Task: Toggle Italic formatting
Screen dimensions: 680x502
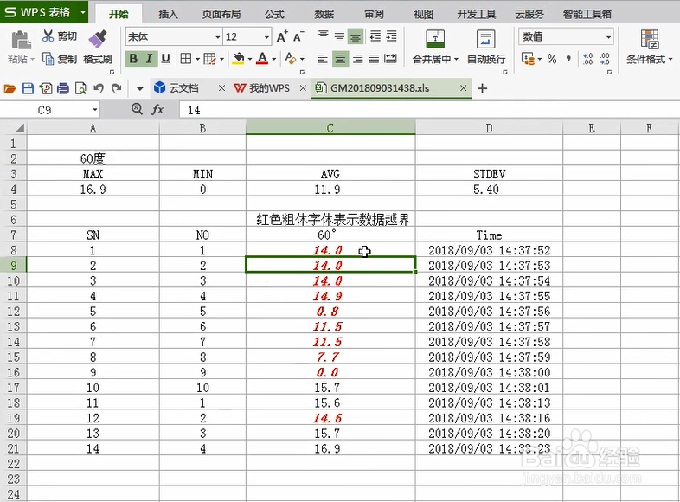Action: point(149,59)
